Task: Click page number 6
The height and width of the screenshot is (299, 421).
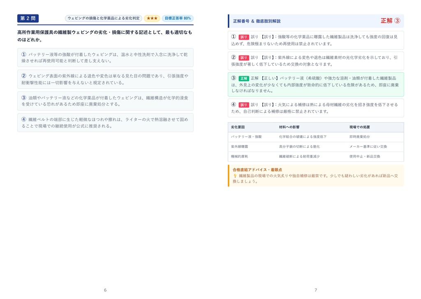Action: pos(105,290)
